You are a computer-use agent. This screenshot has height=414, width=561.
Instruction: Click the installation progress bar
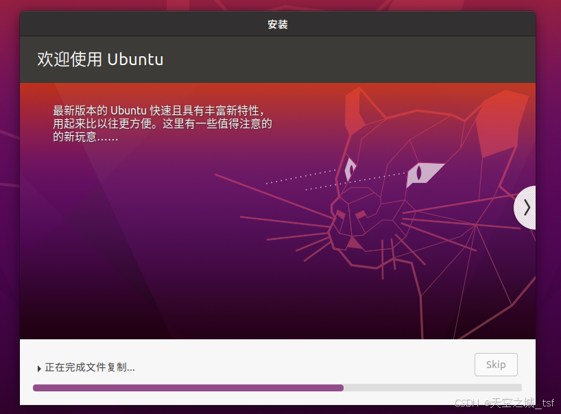pyautogui.click(x=277, y=387)
